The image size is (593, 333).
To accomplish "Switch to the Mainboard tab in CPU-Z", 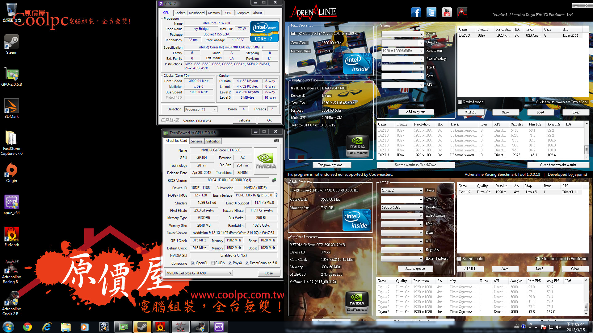I will coord(197,13).
